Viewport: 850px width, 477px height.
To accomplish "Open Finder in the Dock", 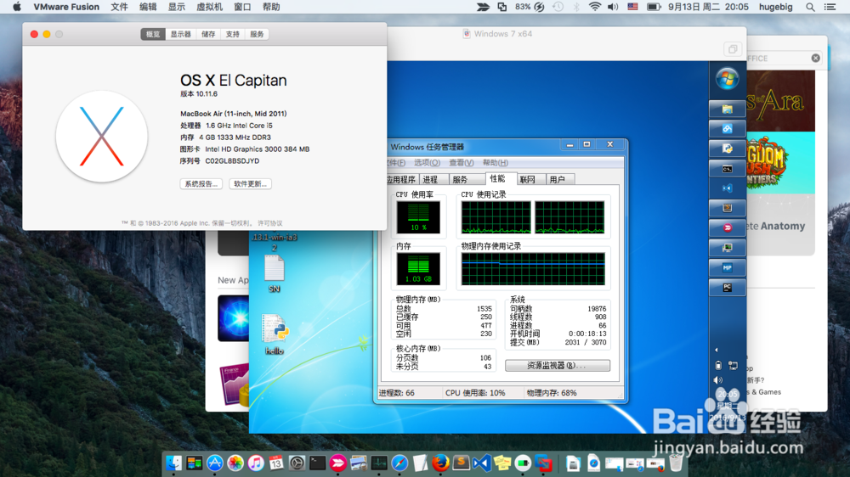I will coord(173,463).
